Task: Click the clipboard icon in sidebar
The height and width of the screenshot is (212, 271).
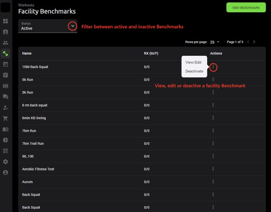Action: tap(6, 75)
